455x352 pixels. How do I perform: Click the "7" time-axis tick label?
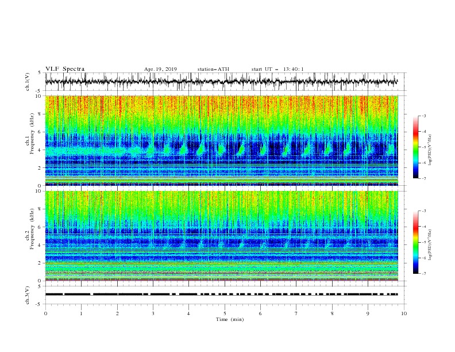pos(296,313)
